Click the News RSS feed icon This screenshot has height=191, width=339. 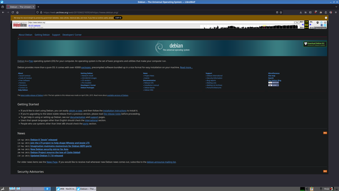click(x=325, y=133)
